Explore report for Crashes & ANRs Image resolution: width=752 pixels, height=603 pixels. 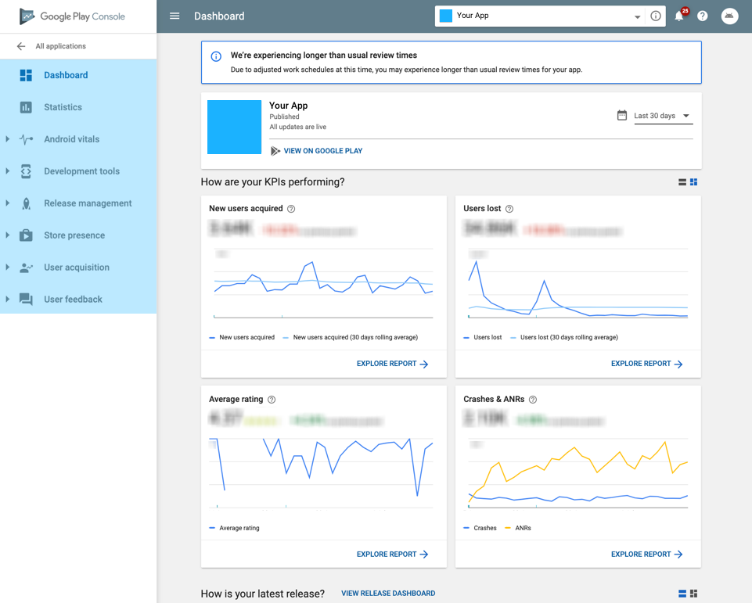click(646, 555)
